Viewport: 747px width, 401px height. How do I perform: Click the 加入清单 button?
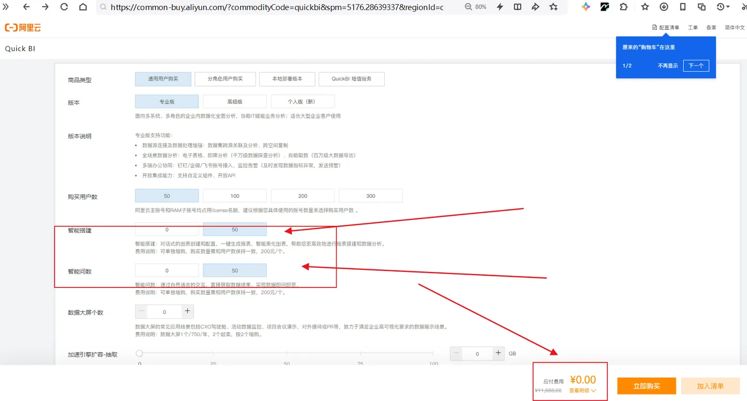click(710, 386)
